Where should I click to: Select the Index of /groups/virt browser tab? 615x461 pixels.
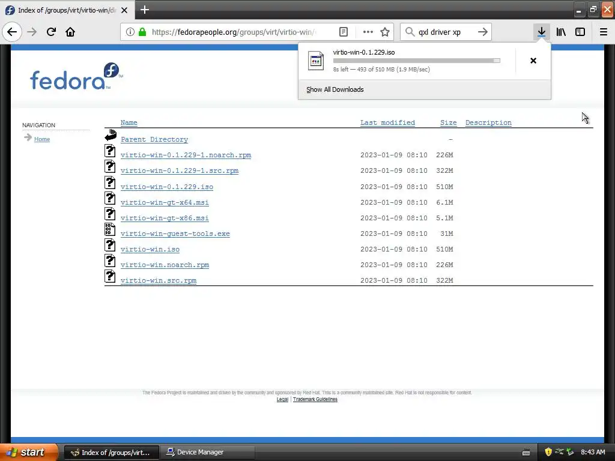pyautogui.click(x=67, y=10)
